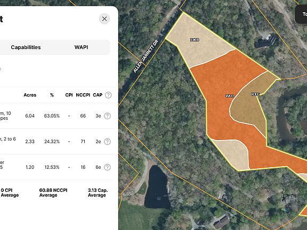Image resolution: width=307 pixels, height=230 pixels.
Task: Select the NCCPI value 71
Action: (83, 142)
